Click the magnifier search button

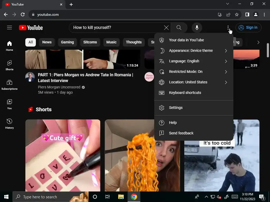tap(179, 27)
